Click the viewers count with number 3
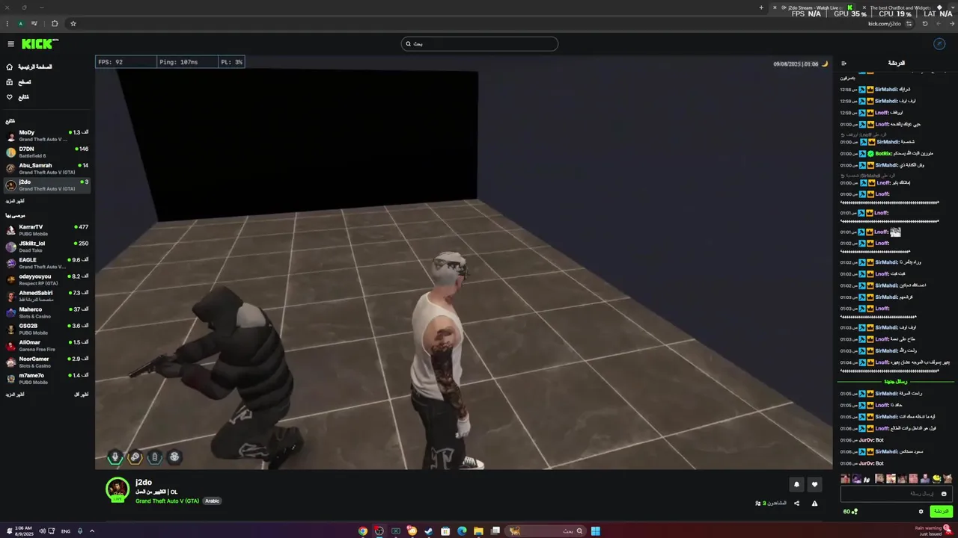The width and height of the screenshot is (958, 538). [x=771, y=503]
